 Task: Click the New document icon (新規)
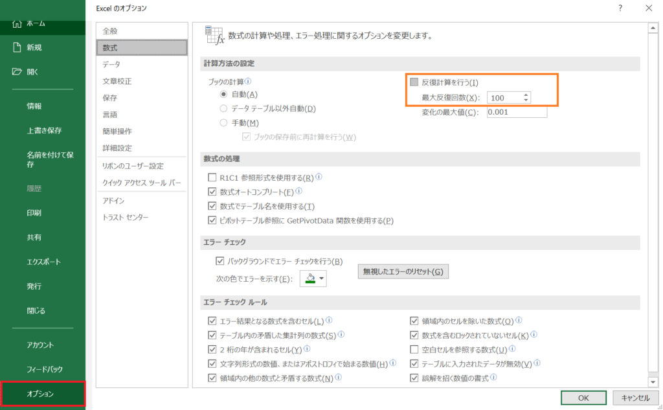point(17,47)
